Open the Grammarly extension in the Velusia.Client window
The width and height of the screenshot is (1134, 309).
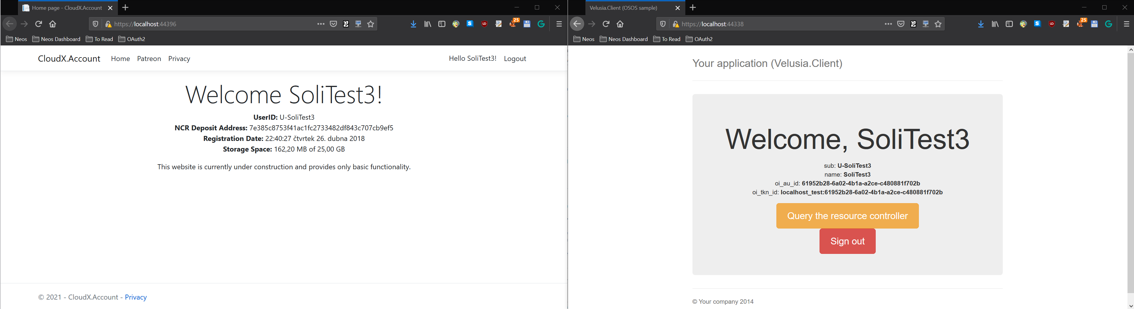[x=1109, y=24]
